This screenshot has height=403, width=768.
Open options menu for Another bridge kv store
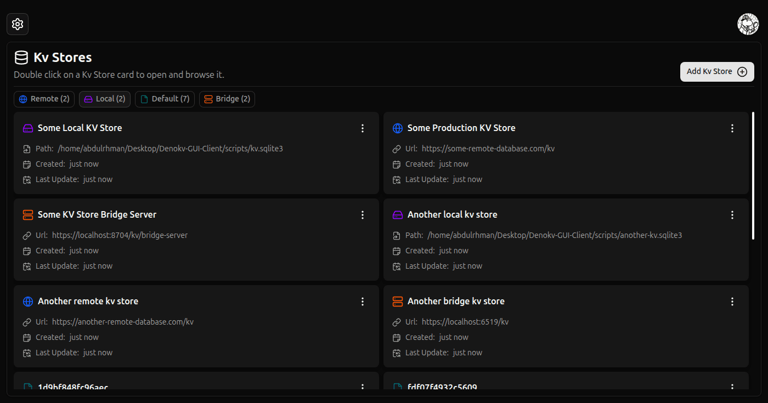click(x=732, y=302)
